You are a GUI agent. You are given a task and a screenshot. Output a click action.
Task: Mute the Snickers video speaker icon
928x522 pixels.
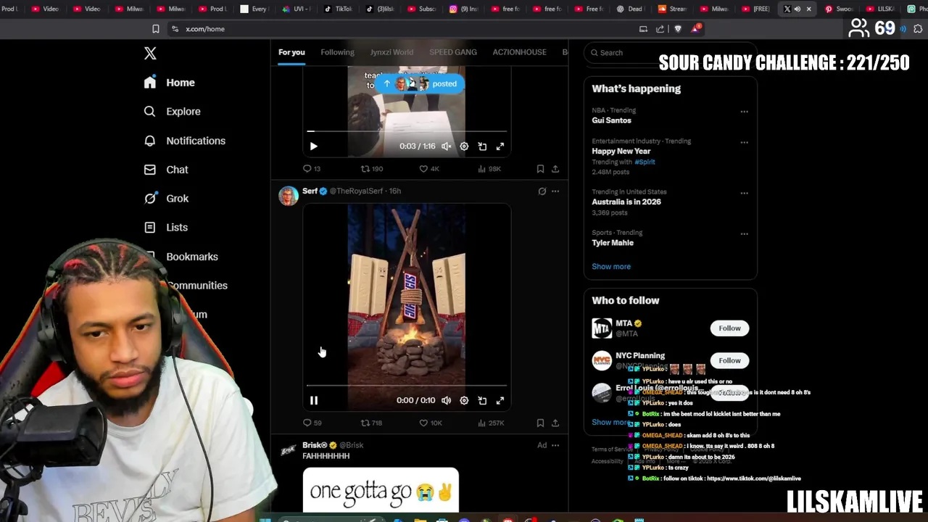pos(447,400)
